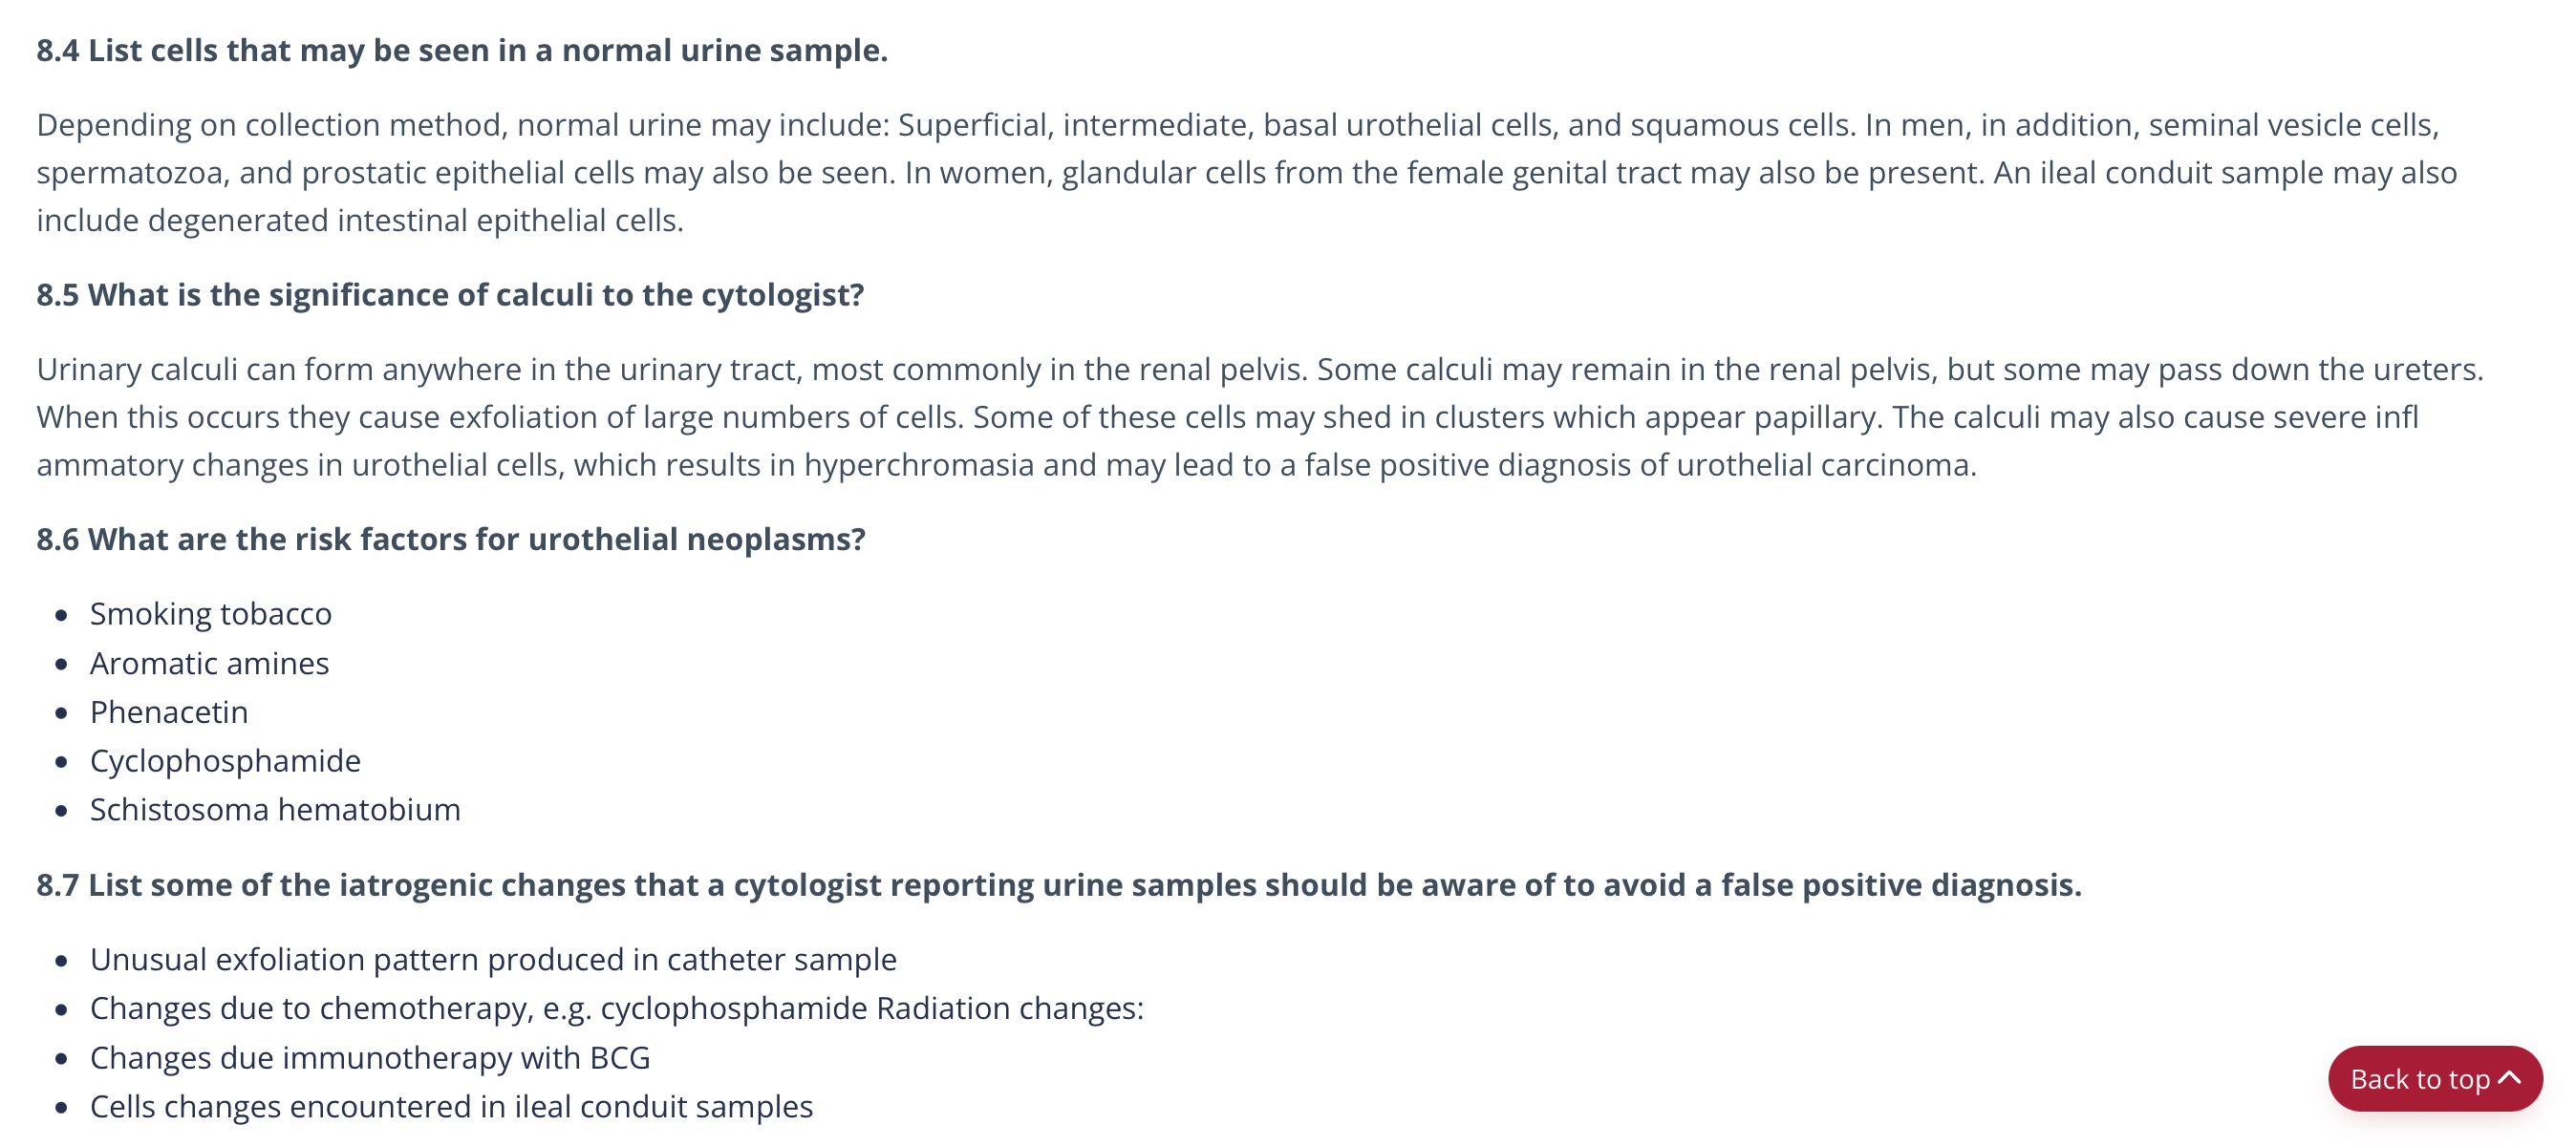2576x1146 pixels.
Task: Click the chemotherapy changes list item
Action: pyautogui.click(x=616, y=1009)
